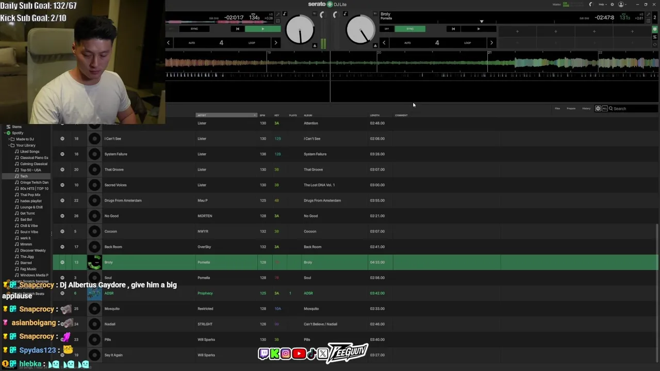Sort library by Artist column
The image size is (660, 371).
[226, 115]
